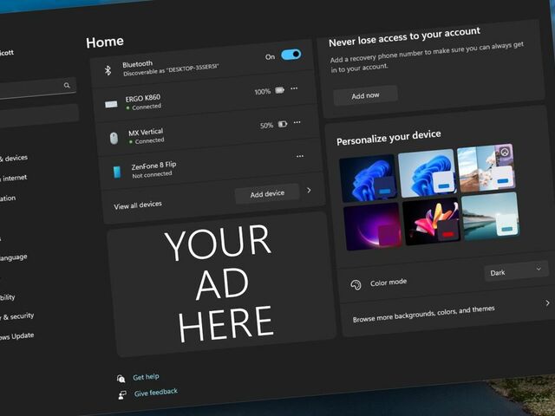Click Never lose access to your account heading
This screenshot has height=416, width=555.
pos(404,36)
